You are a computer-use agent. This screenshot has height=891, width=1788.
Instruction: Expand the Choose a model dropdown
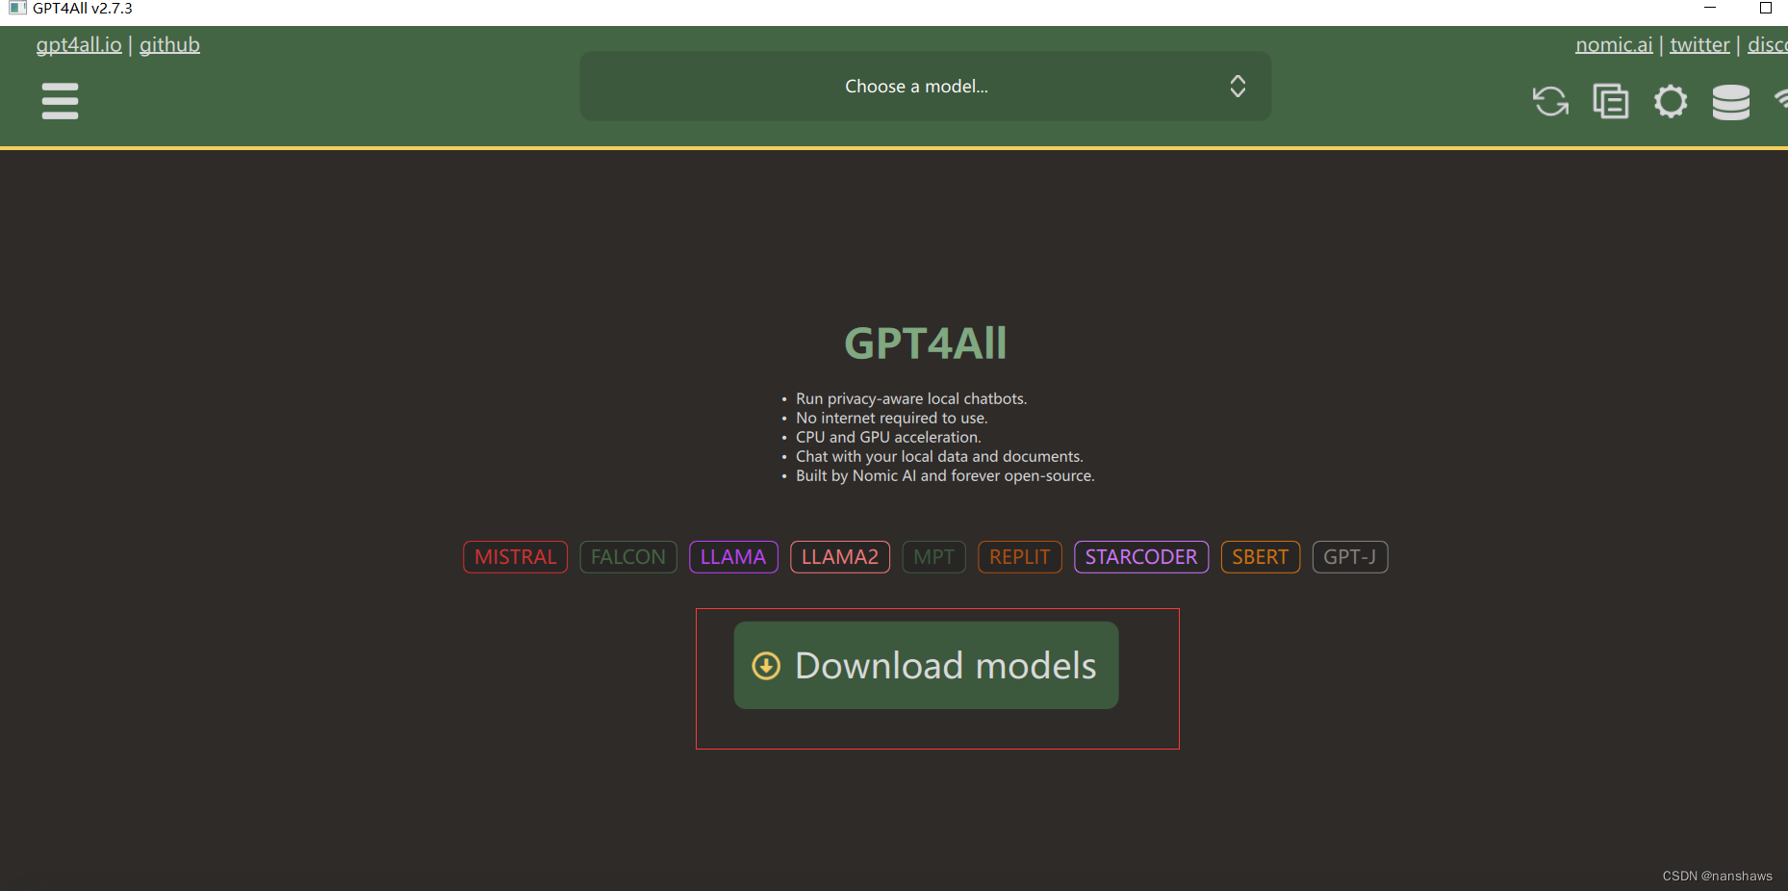[x=925, y=87]
